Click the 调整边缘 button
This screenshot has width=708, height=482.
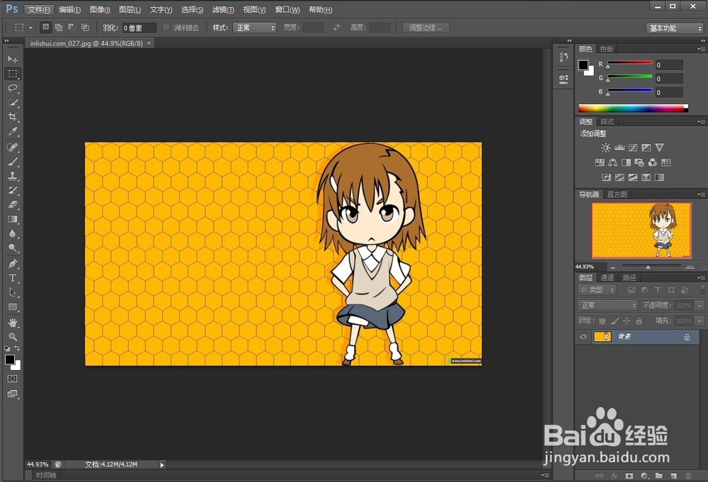click(x=426, y=28)
